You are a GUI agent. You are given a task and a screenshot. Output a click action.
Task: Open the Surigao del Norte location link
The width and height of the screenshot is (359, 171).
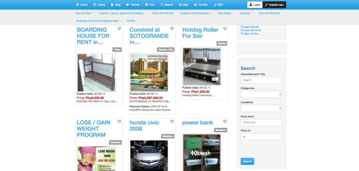[x=251, y=30]
